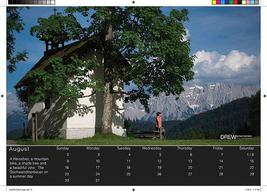Click the date 21 under Friday
This screenshot has width=267, height=192.
pos(221,168)
